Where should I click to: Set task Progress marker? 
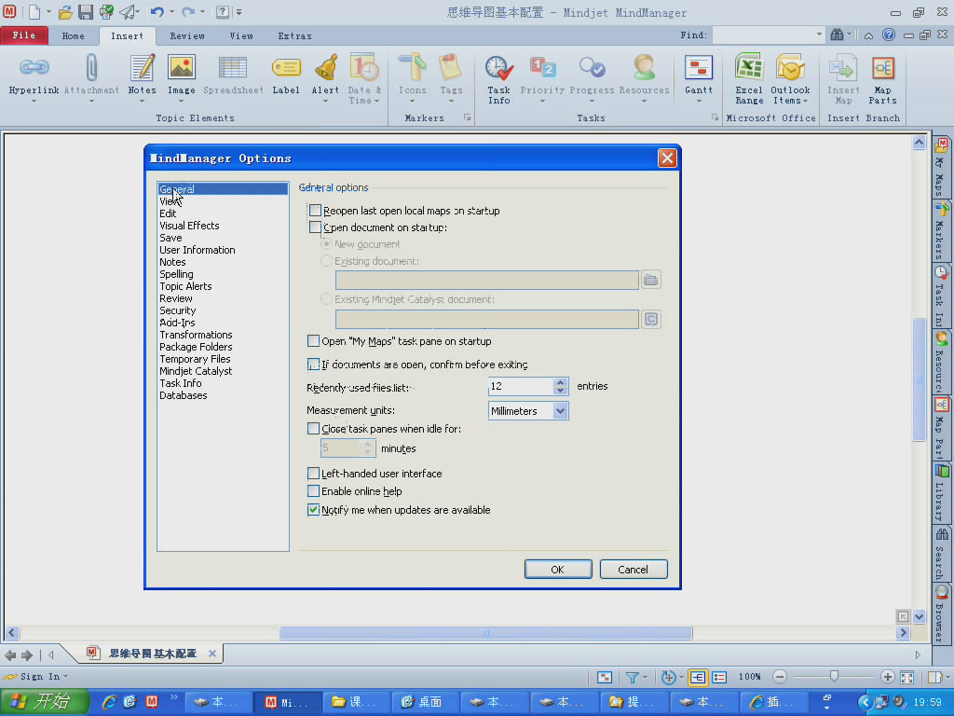pos(592,75)
